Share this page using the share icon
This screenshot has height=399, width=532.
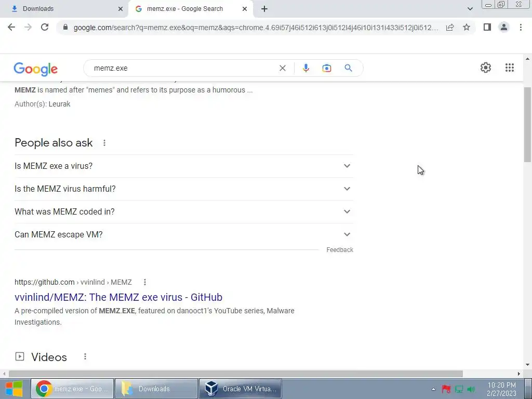point(450,28)
